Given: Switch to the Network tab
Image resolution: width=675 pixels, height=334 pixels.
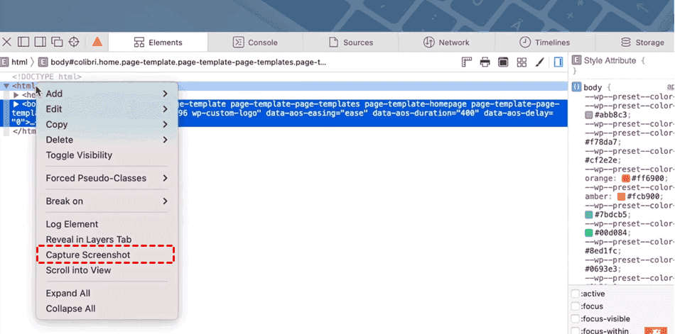Looking at the screenshot, I should point(446,43).
